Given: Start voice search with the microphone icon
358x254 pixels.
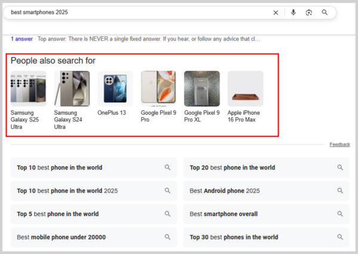Looking at the screenshot, I should [x=294, y=12].
